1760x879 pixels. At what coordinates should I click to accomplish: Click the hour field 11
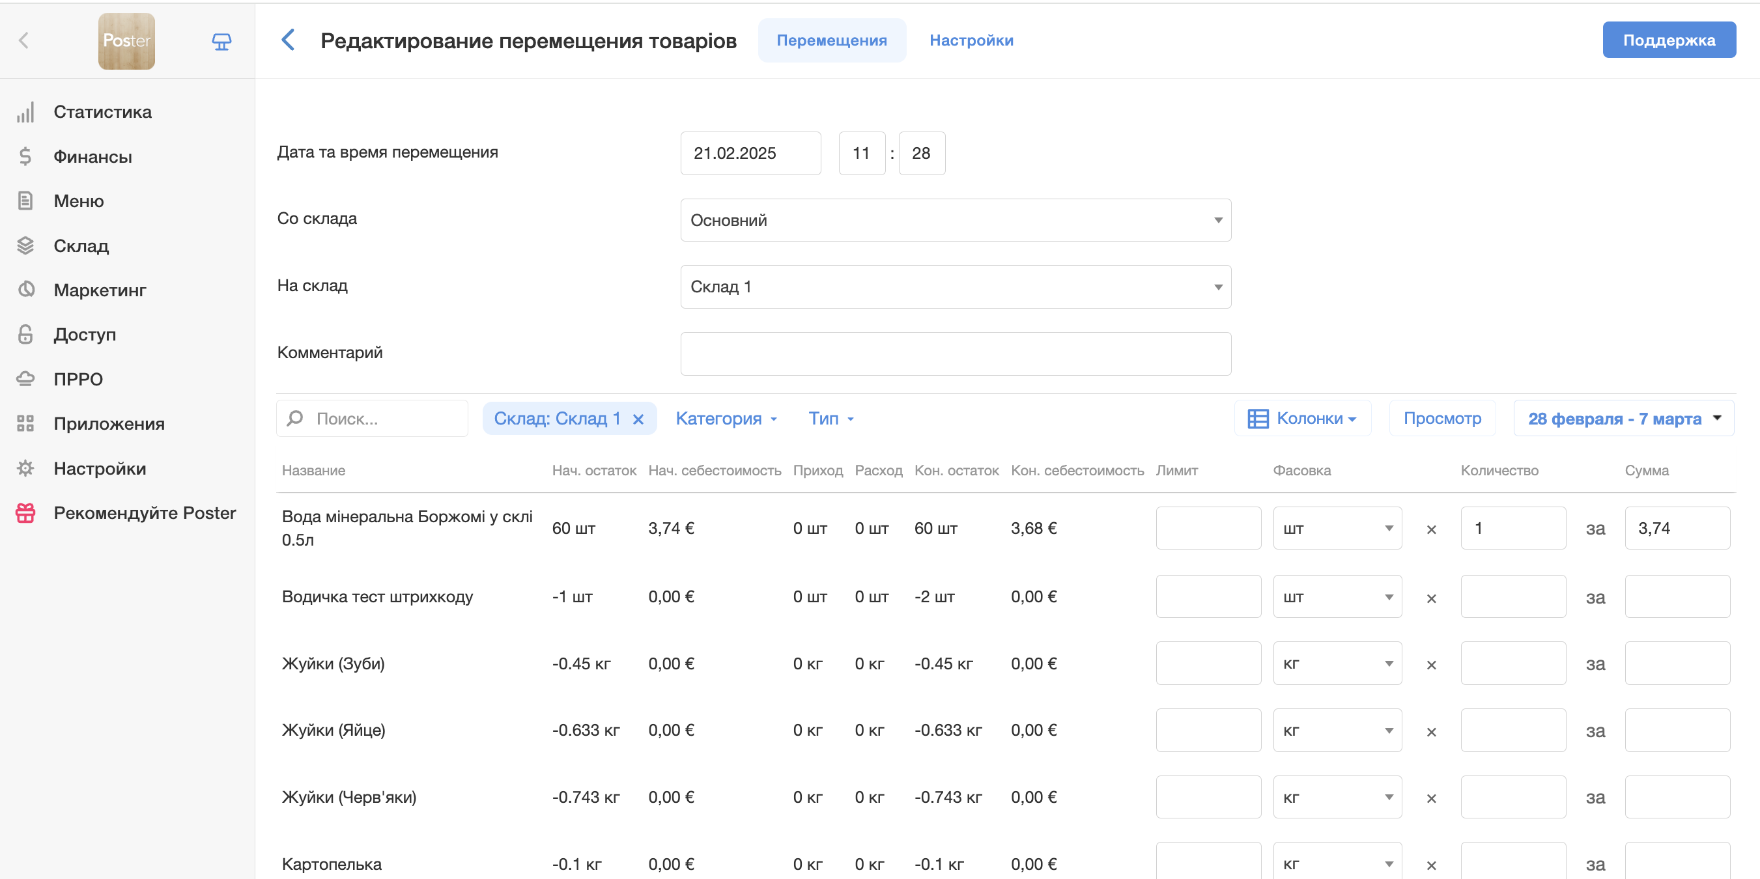coord(862,153)
